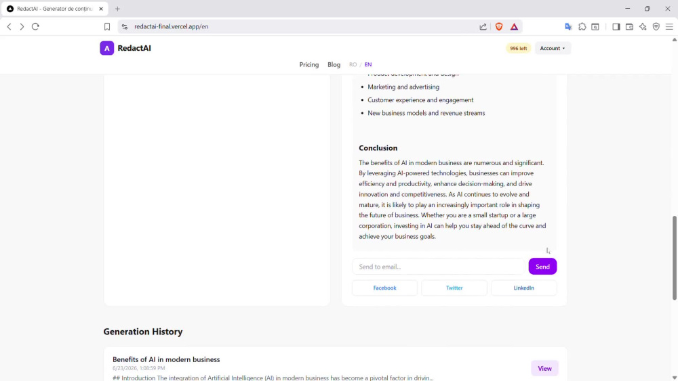
Task: Select the RedactAI browser tab
Action: click(54, 9)
